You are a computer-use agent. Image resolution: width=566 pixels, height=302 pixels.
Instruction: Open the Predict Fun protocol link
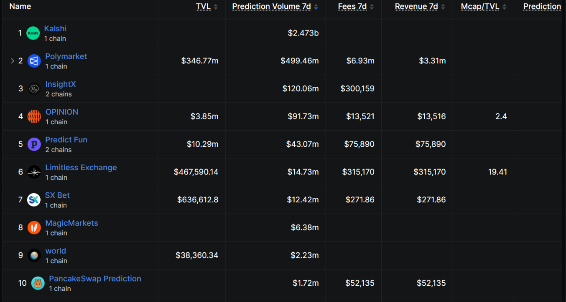(66, 140)
